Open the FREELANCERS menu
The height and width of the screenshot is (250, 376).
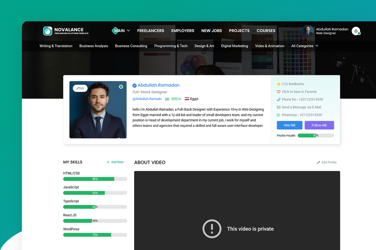coord(151,31)
